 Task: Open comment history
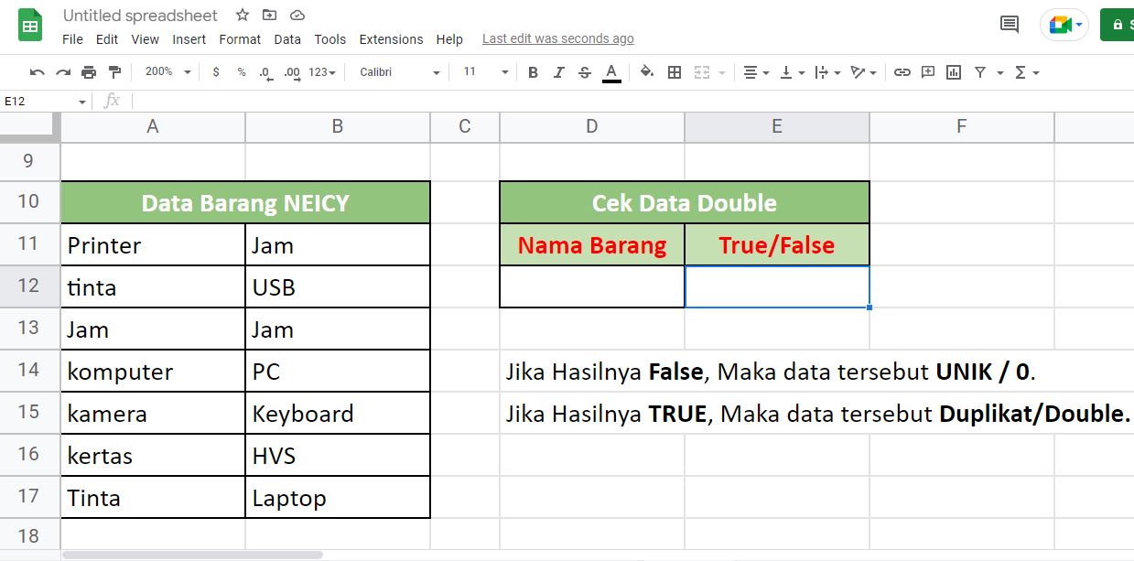(1010, 25)
